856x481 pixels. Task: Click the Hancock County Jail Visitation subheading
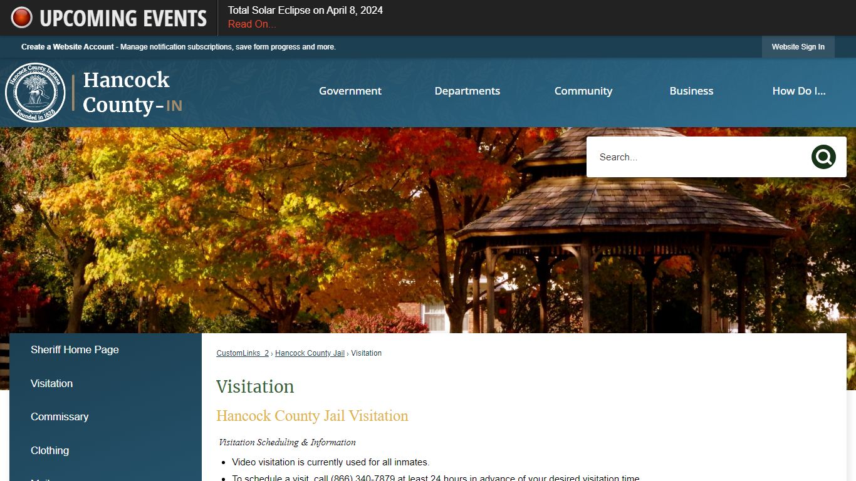pos(312,416)
